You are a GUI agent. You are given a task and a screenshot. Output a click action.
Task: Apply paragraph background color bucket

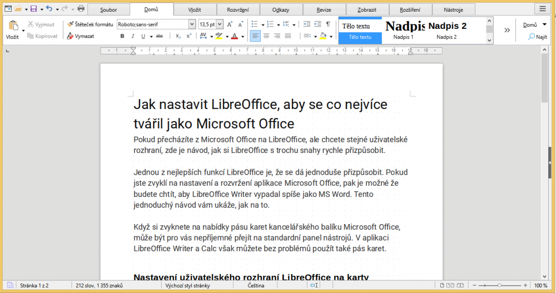click(323, 36)
